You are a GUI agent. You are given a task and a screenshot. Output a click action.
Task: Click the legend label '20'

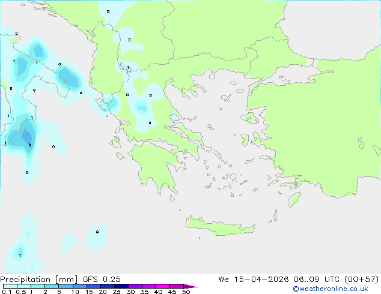click(x=103, y=292)
